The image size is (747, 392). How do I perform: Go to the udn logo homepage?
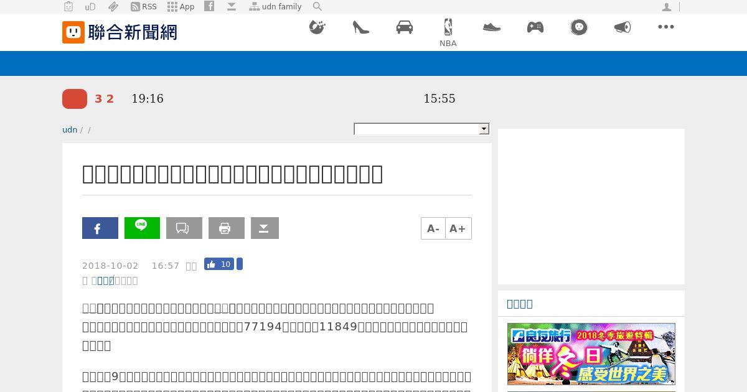tap(120, 32)
